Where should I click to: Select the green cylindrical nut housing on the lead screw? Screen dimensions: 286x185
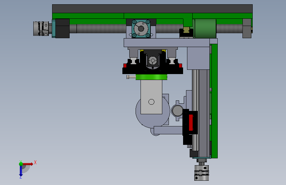(206, 29)
